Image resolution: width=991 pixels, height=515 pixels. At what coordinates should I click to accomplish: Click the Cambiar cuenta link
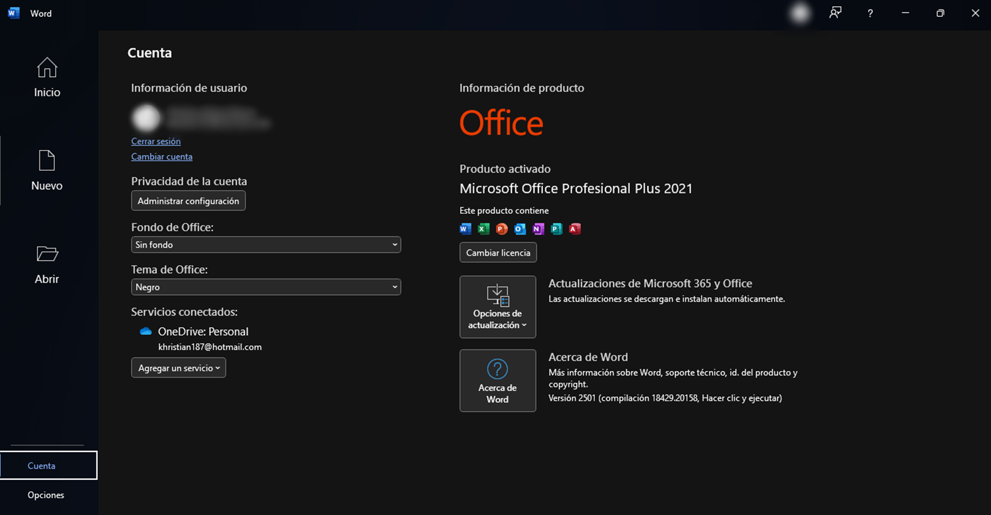161,156
